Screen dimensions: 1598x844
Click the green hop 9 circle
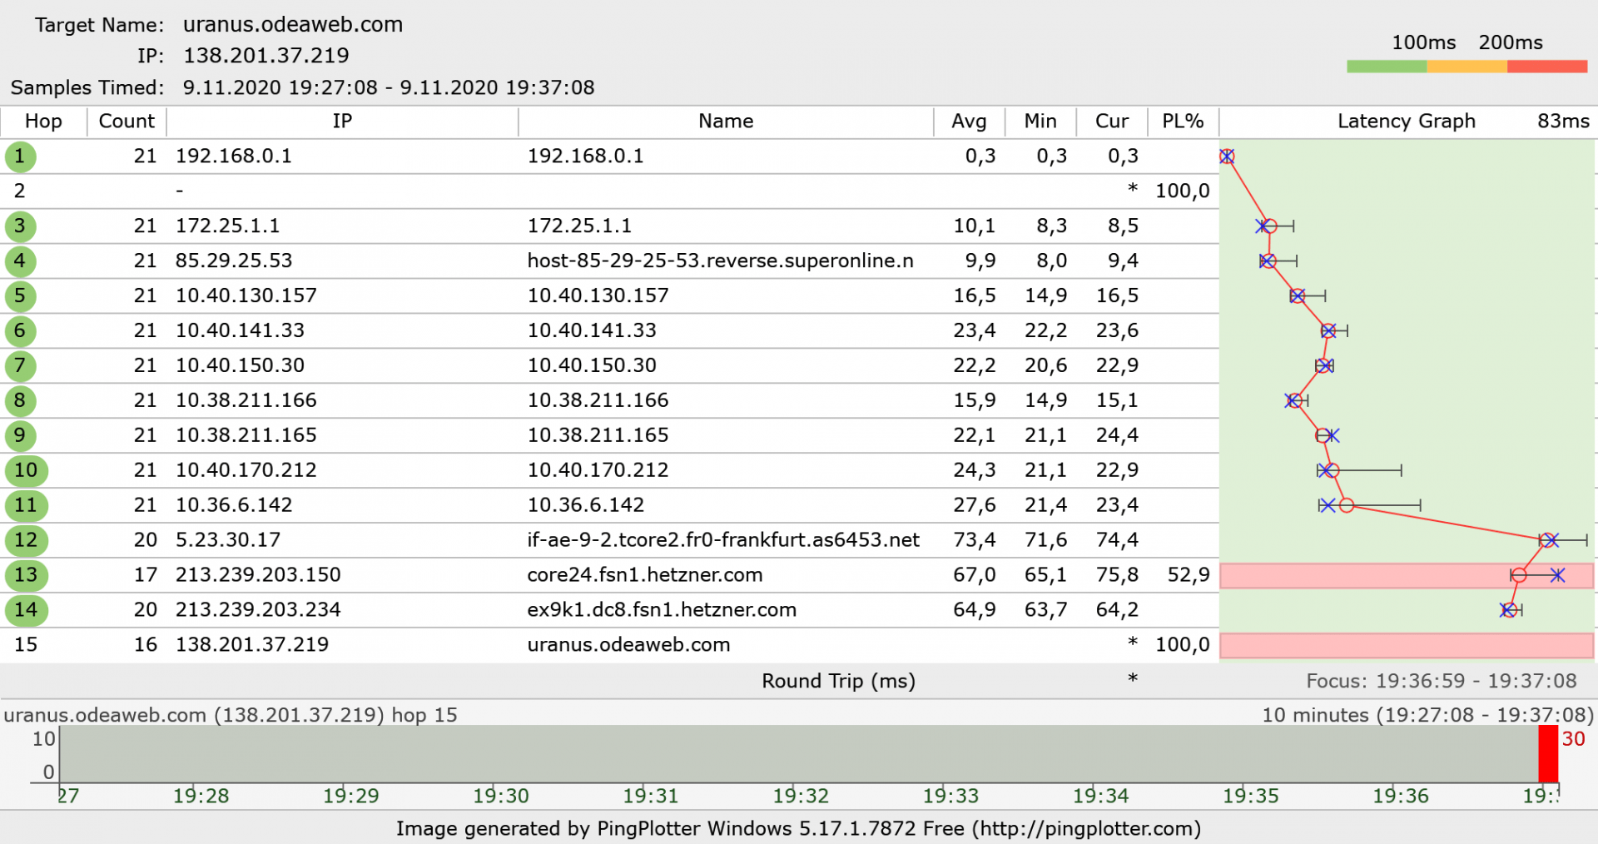click(x=20, y=436)
